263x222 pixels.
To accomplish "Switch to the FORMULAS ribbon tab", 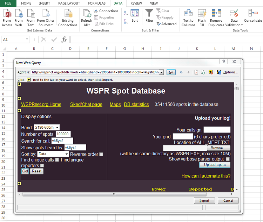I will pos(97,3).
